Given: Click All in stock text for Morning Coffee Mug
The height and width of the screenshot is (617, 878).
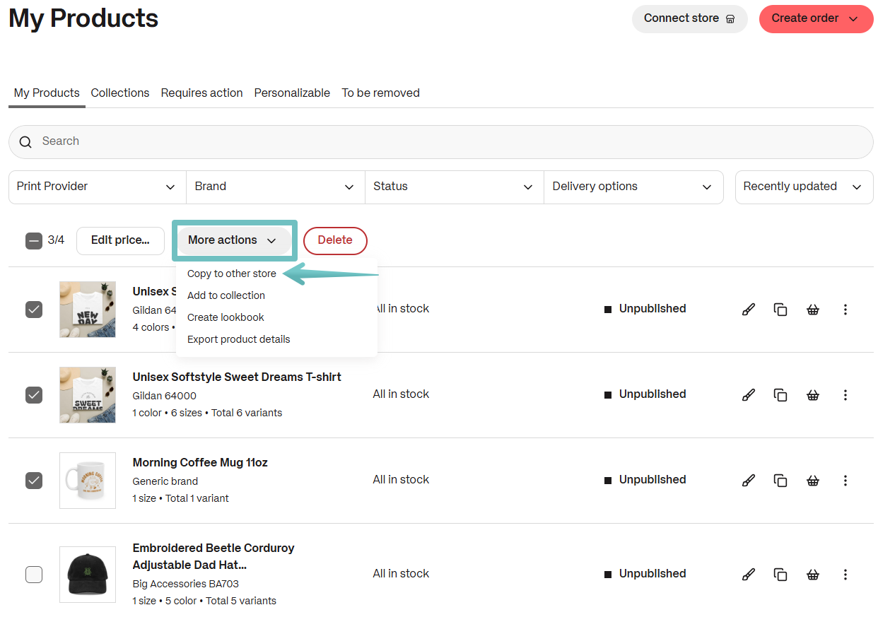Looking at the screenshot, I should [401, 480].
